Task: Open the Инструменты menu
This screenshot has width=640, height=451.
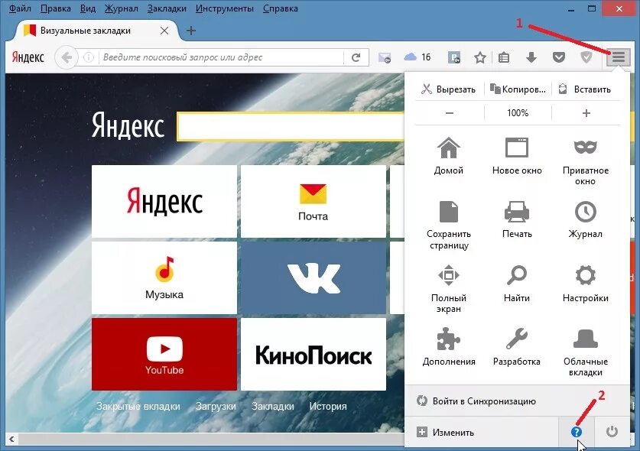Action: (225, 8)
